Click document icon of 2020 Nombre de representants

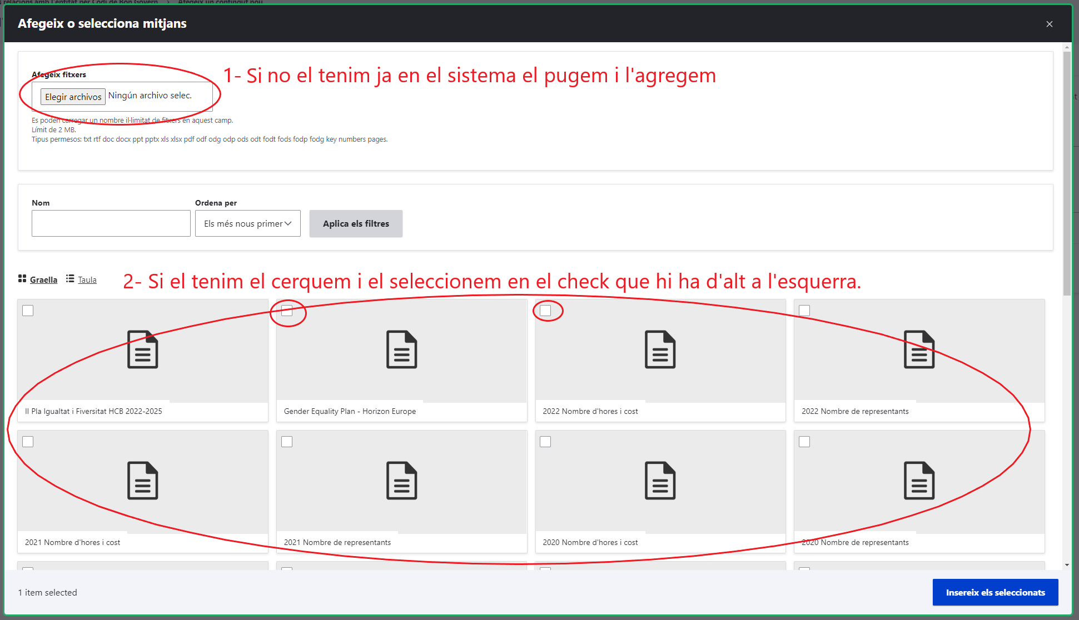919,481
